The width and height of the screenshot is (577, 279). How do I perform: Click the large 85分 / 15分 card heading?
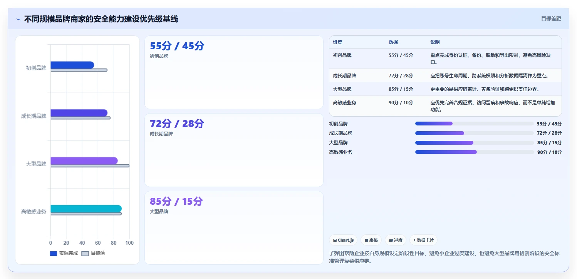(x=176, y=202)
